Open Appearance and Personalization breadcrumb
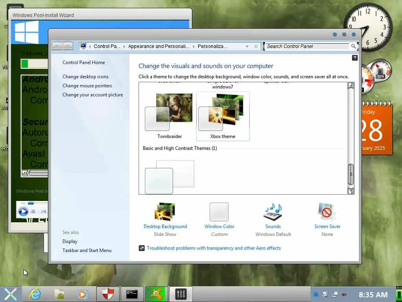402x302 pixels. pos(159,46)
